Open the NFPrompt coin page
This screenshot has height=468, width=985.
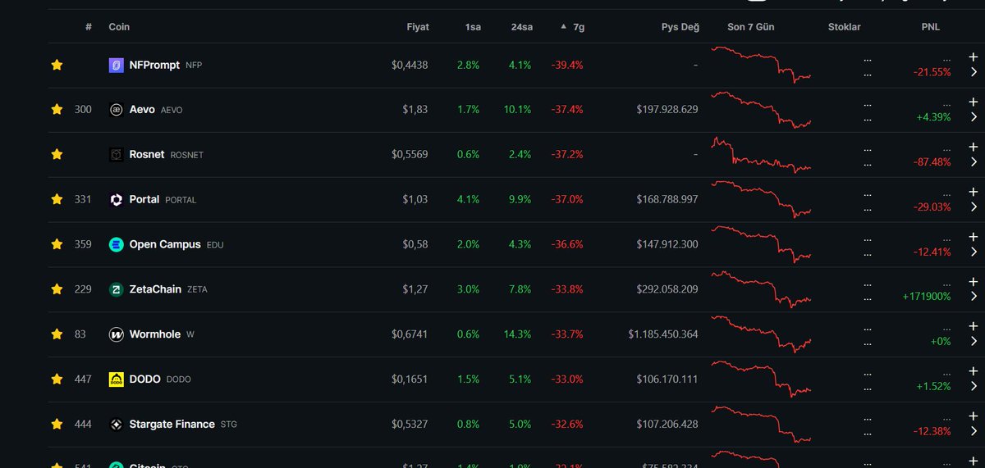click(x=154, y=65)
